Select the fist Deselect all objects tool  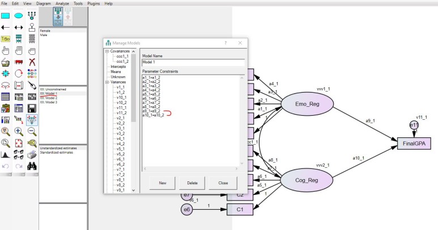click(x=32, y=51)
